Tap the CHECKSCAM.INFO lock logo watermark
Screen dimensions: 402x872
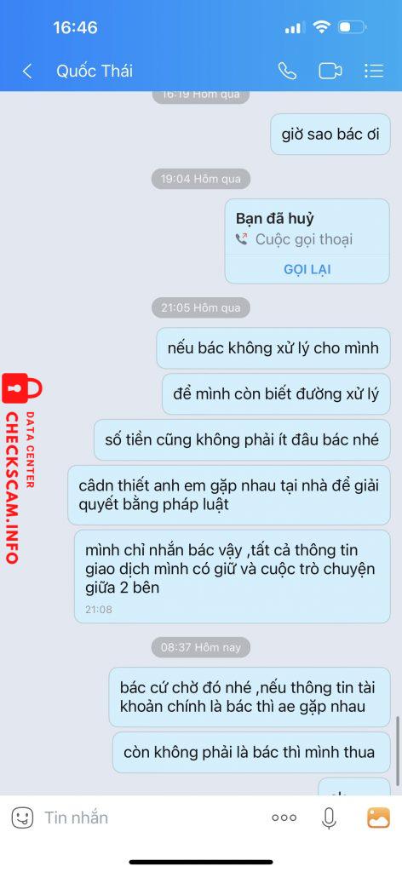tap(21, 470)
